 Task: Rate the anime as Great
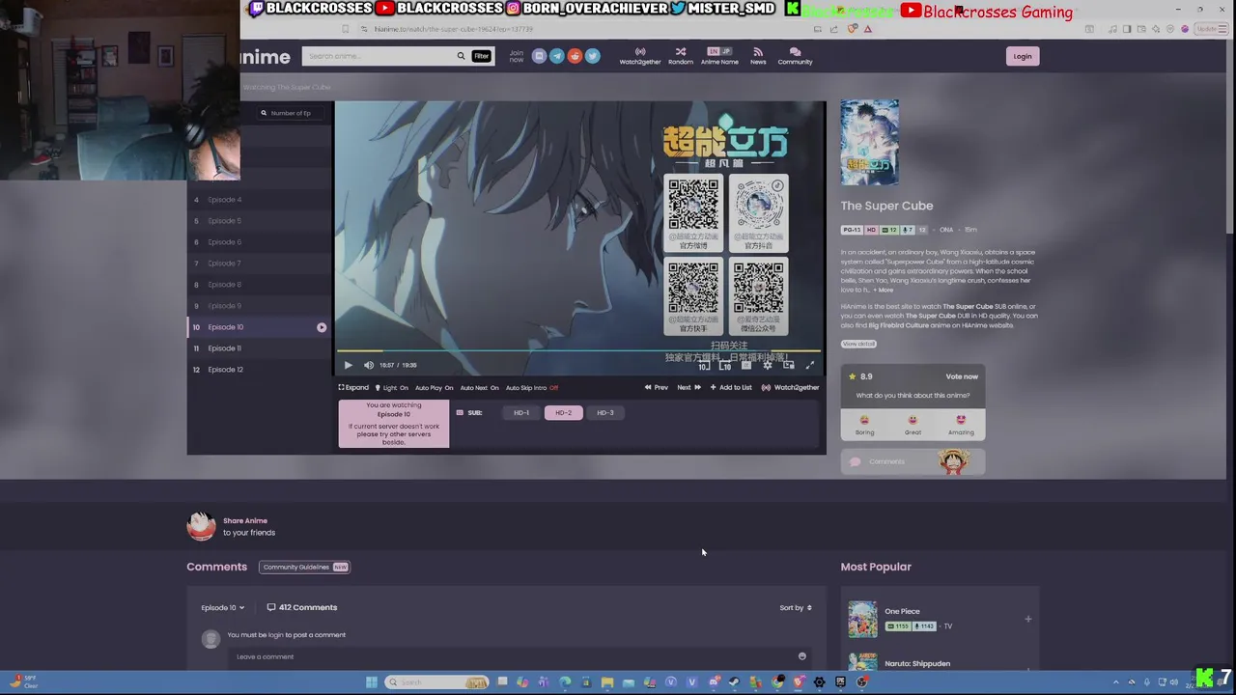[913, 425]
